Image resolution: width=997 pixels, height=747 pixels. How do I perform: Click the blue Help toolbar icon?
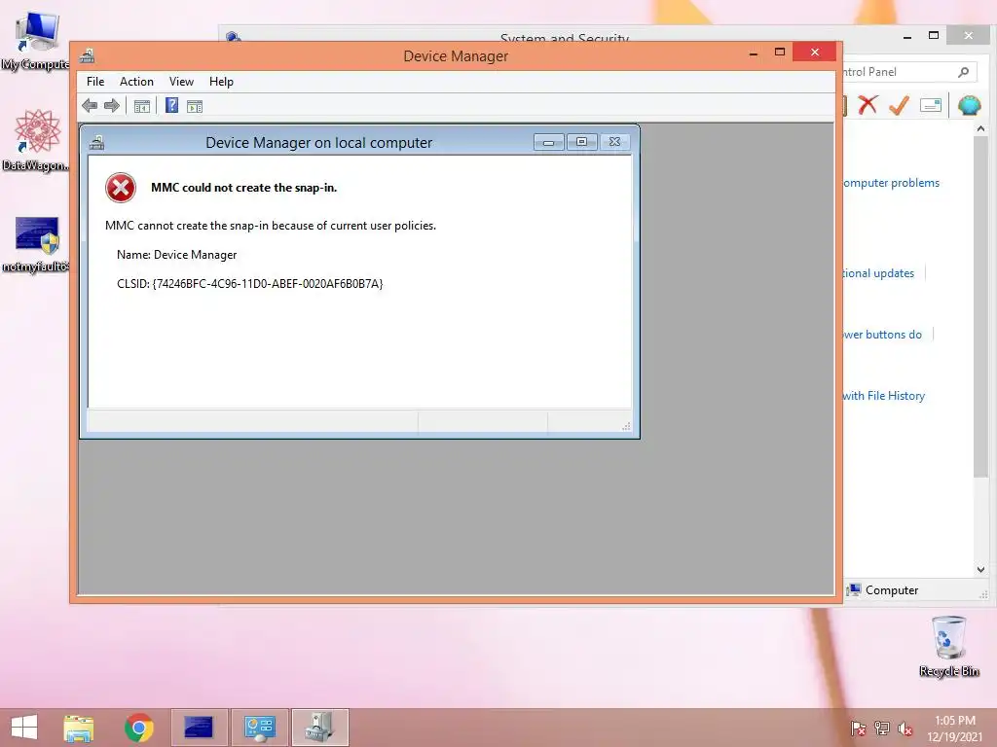171,105
